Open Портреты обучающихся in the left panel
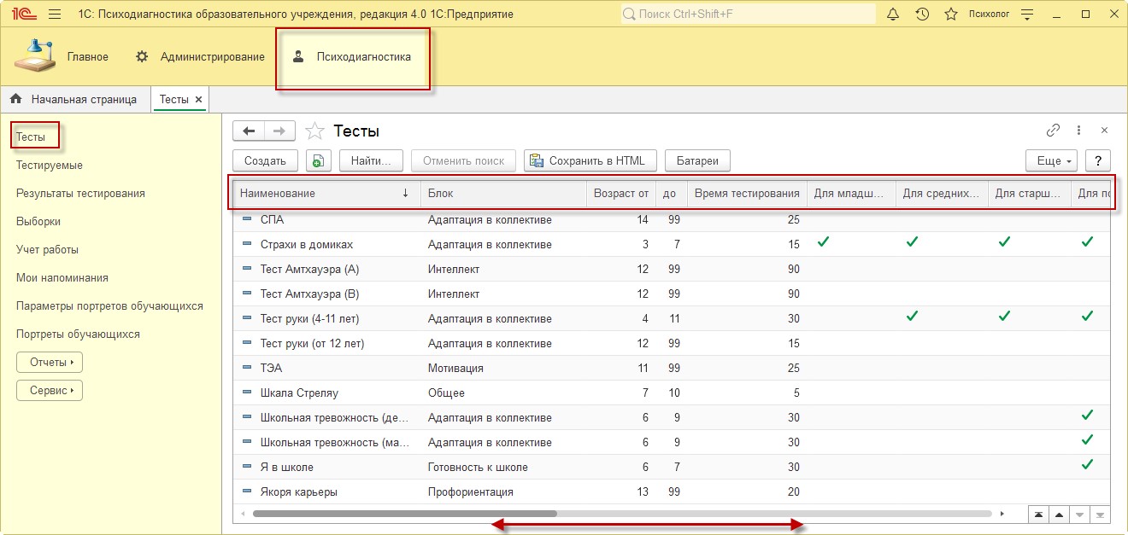The image size is (1128, 535). point(78,334)
